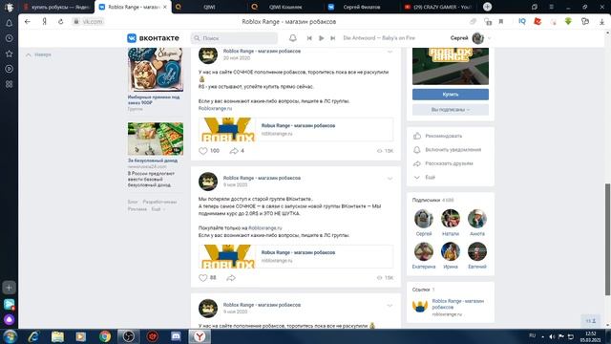Viewport: 611px width, 344px height.
Task: Open history clock icon in sidebar
Action: pyautogui.click(x=9, y=38)
